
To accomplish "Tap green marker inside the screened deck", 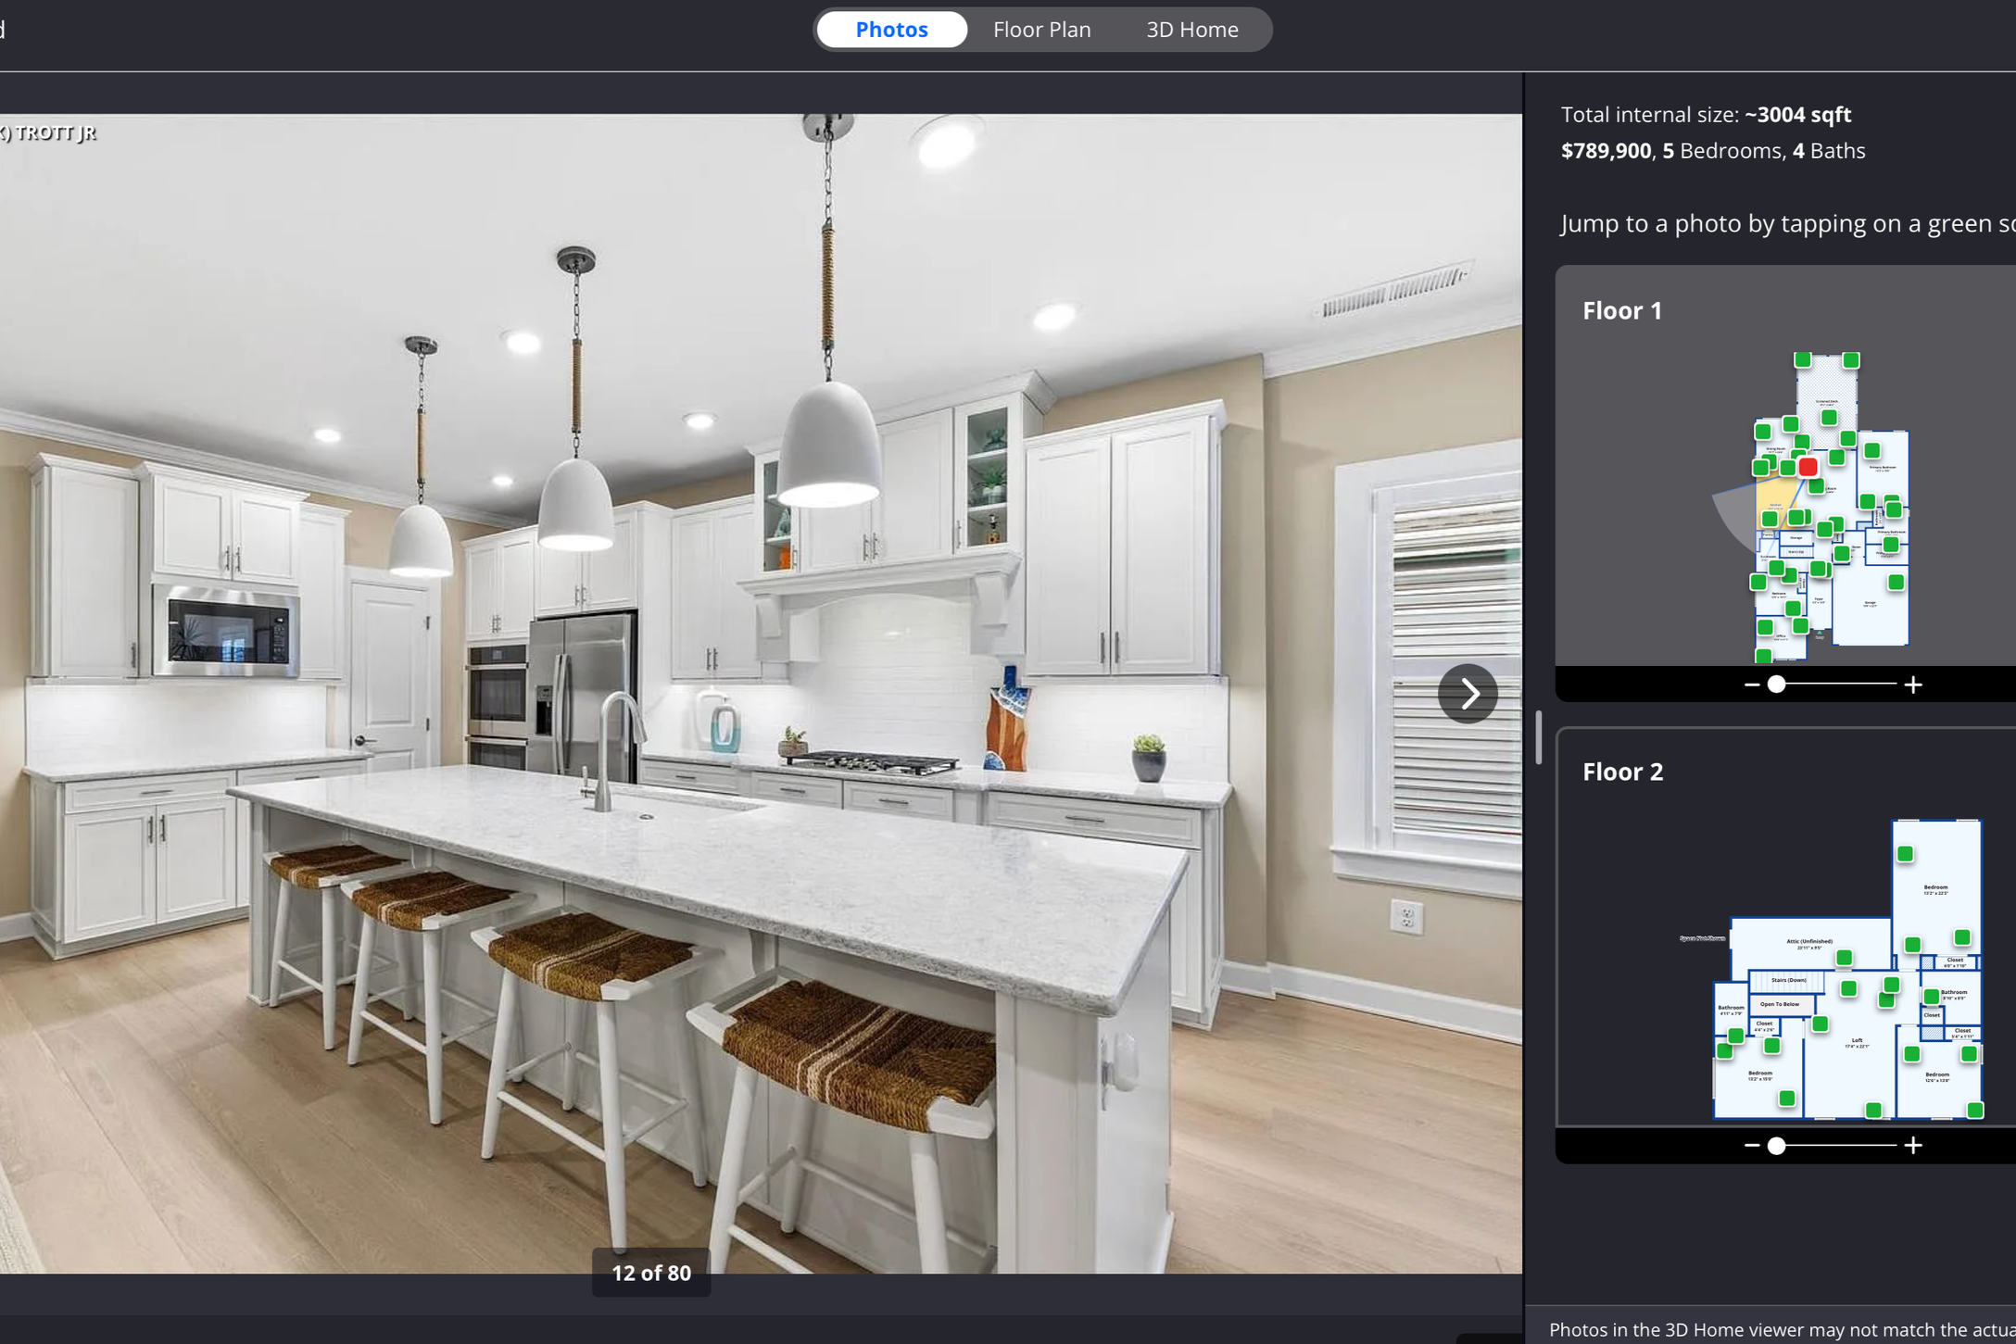I will click(1829, 418).
